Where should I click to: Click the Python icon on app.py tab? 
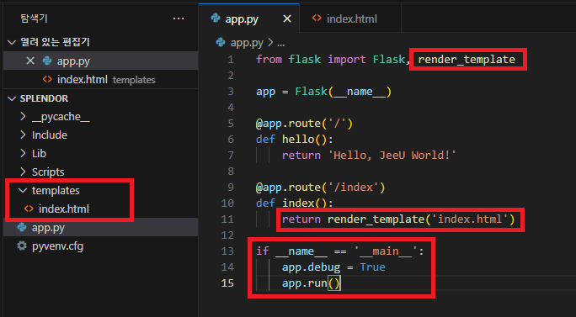pos(216,18)
